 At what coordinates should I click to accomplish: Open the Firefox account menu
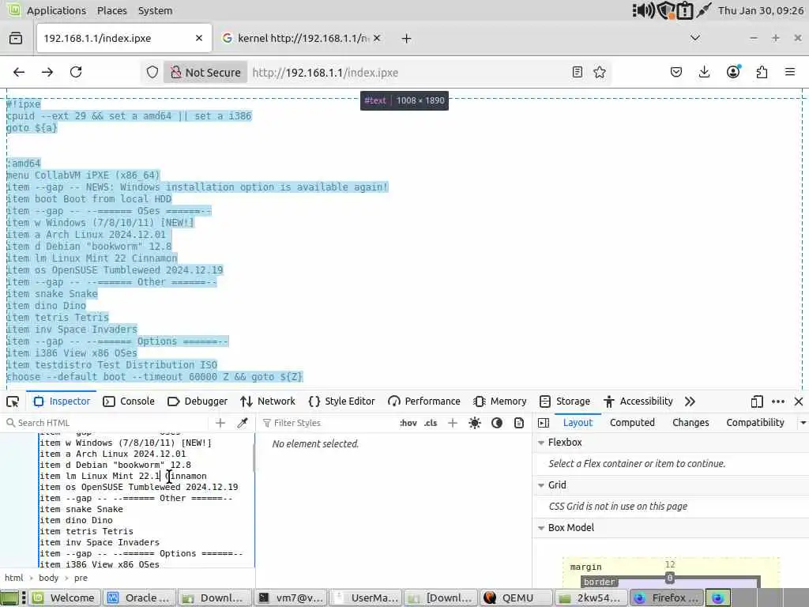(x=733, y=72)
